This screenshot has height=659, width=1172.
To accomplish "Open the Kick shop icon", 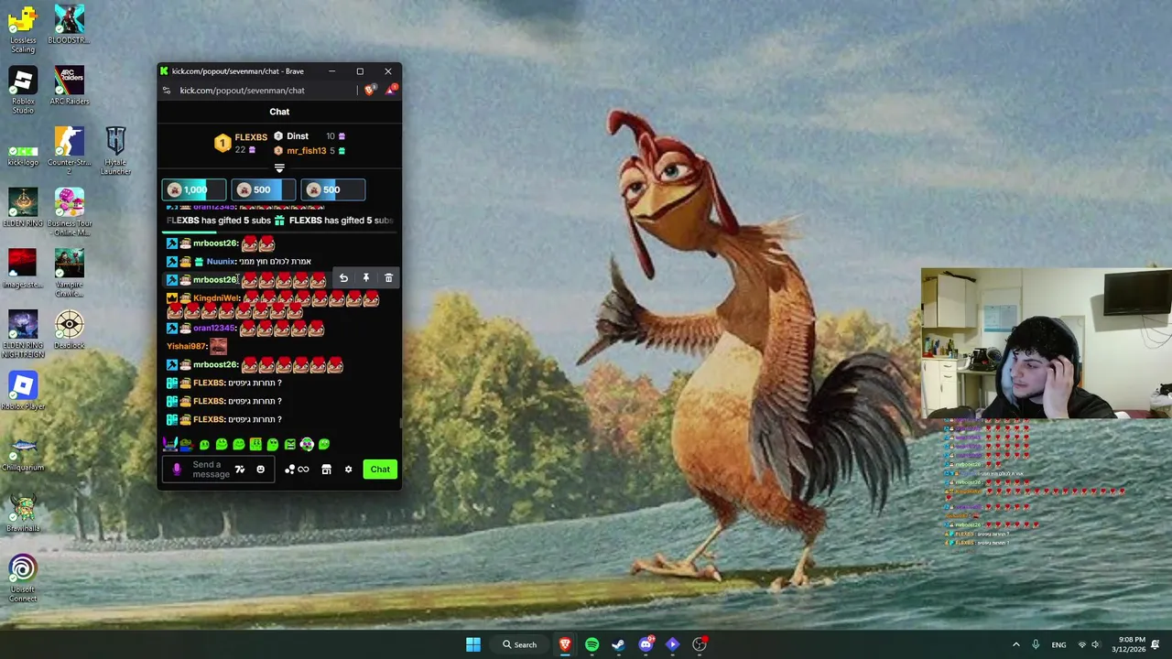I will 326,470.
